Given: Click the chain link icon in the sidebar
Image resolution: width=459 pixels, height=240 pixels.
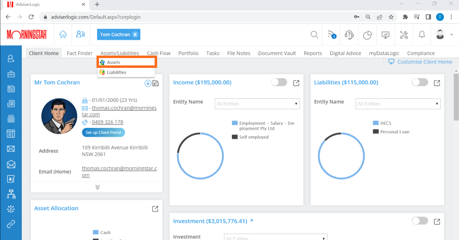Looking at the screenshot, I should 11,224.
